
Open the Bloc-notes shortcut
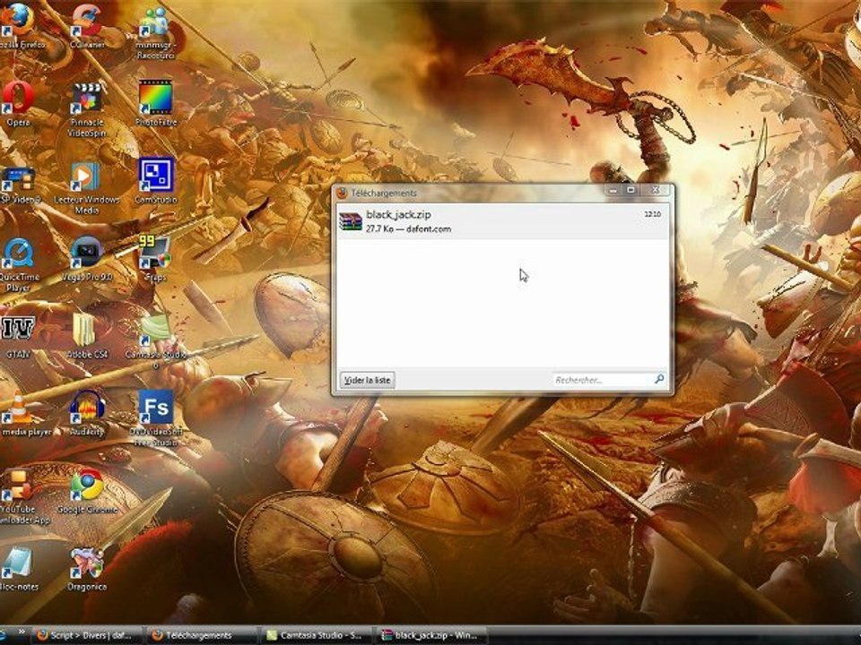pos(19,570)
